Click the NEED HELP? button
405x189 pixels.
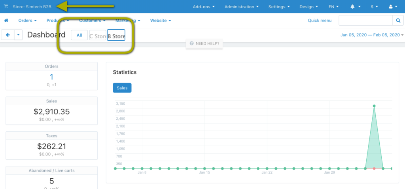pyautogui.click(x=204, y=43)
